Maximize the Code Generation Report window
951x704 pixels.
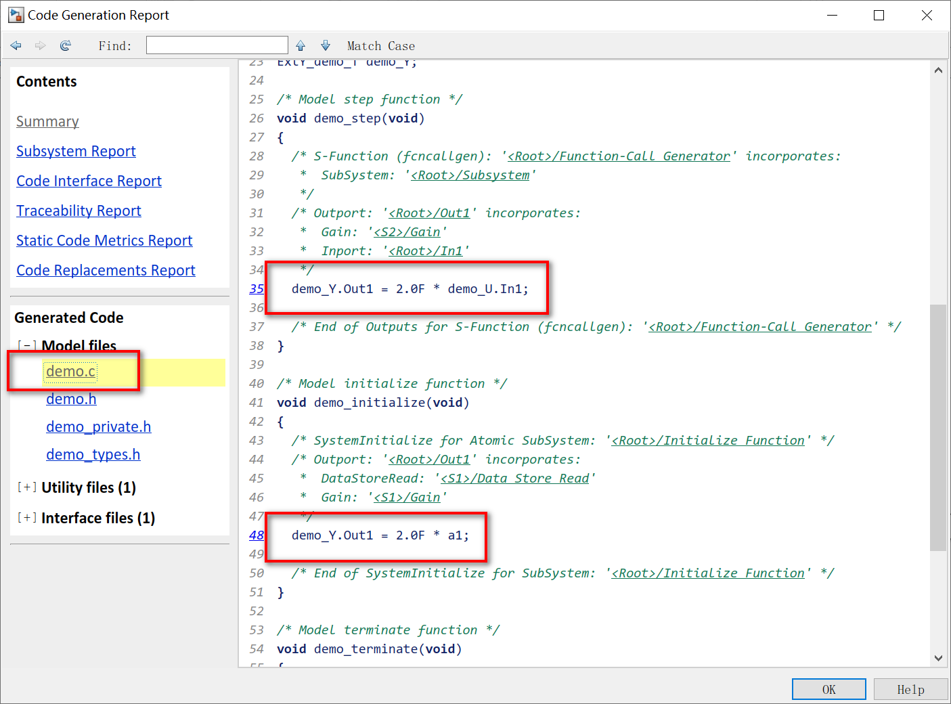(879, 15)
